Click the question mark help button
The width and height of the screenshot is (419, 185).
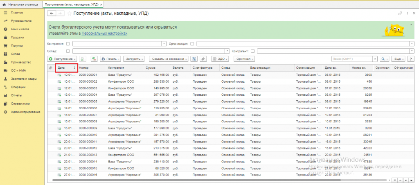pyautogui.click(x=412, y=59)
